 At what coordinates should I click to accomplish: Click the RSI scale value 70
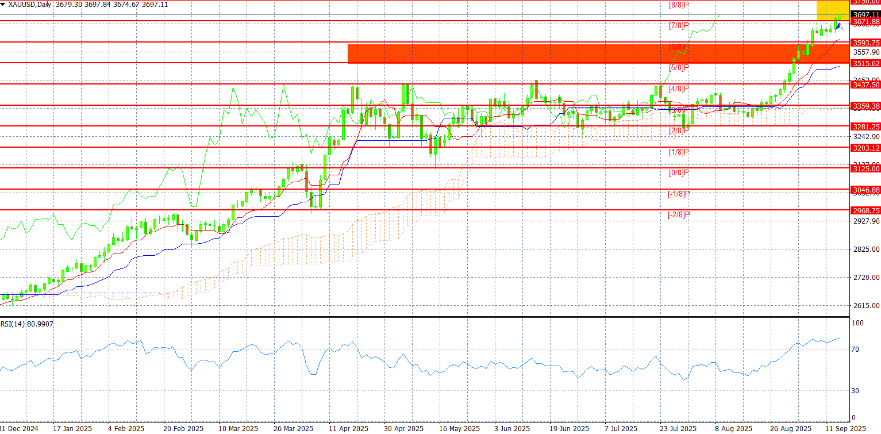coord(855,349)
